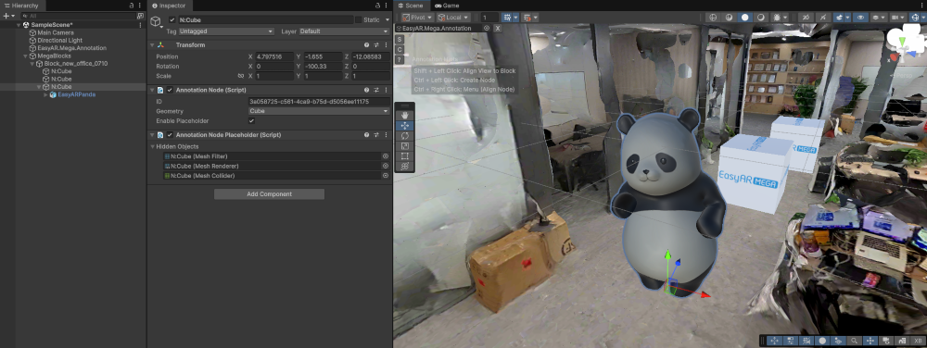The height and width of the screenshot is (348, 927).
Task: Open the Transform component more options menu
Action: (386, 44)
